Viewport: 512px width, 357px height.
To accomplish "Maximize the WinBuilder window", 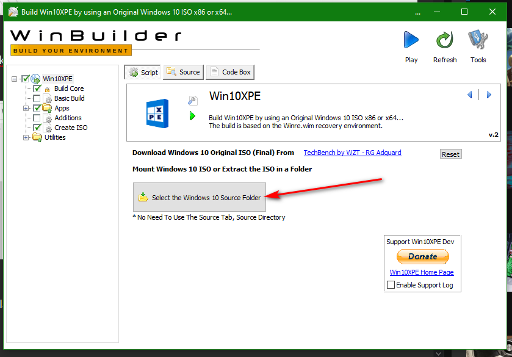I will (x=464, y=12).
